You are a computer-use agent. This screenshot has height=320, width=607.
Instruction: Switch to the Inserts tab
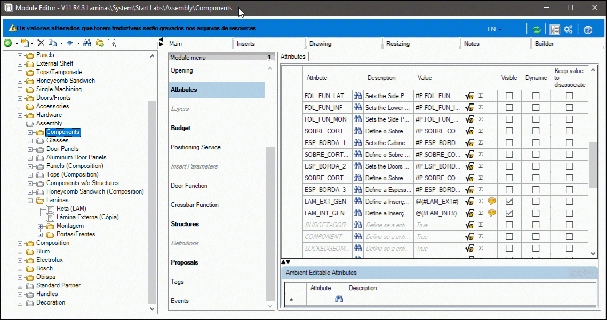(x=269, y=44)
